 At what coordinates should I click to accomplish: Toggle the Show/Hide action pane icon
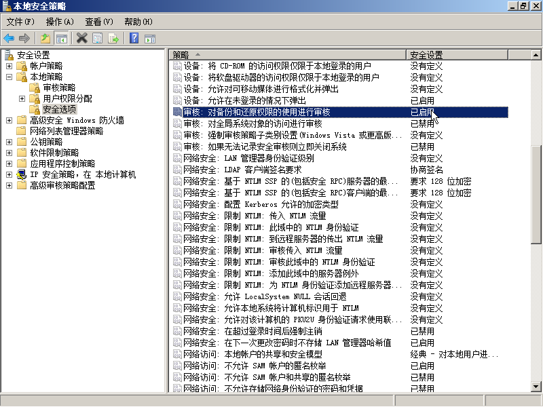(x=150, y=38)
